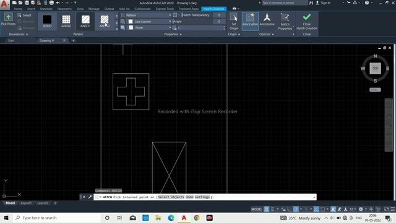
Task: Open workspace switching gear in status bar
Action: tap(361, 209)
